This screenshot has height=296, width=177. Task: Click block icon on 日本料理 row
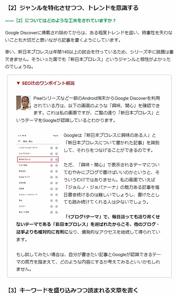(x=51, y=183)
